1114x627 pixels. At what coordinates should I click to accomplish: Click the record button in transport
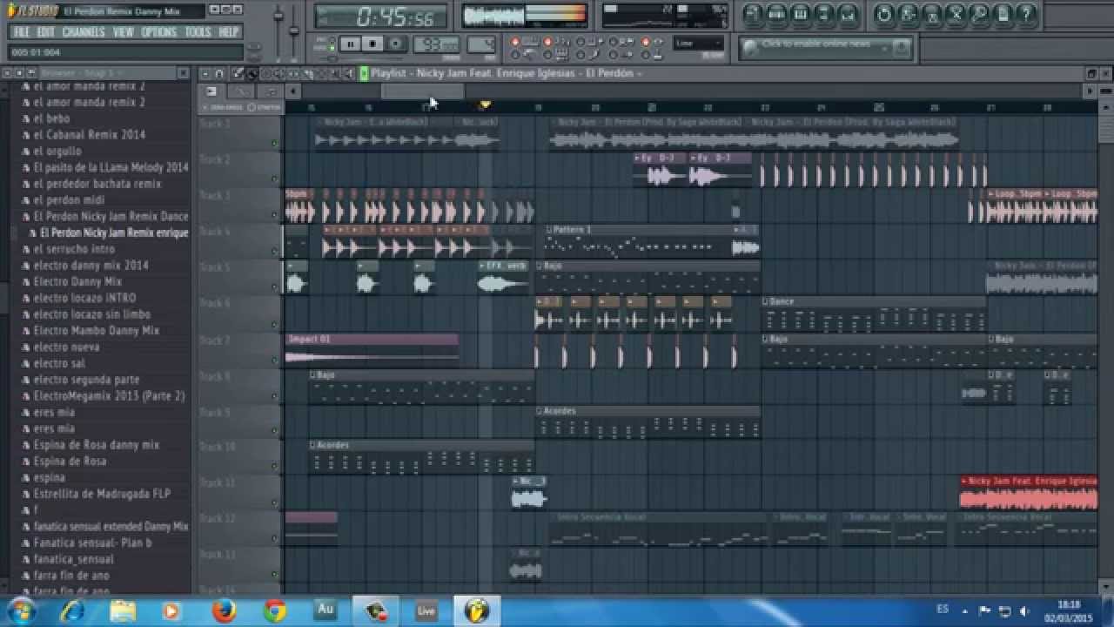pyautogui.click(x=395, y=44)
